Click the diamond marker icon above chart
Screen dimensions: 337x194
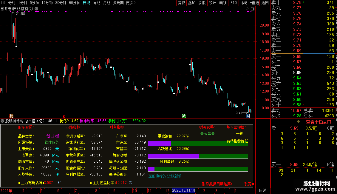pyautogui.click(x=247, y=9)
